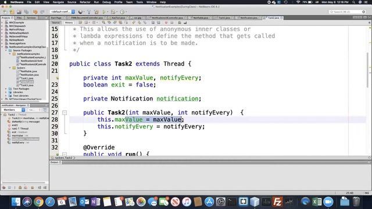The image size is (372, 209).
Task: Open the default configuration dropdown
Action: point(62,12)
